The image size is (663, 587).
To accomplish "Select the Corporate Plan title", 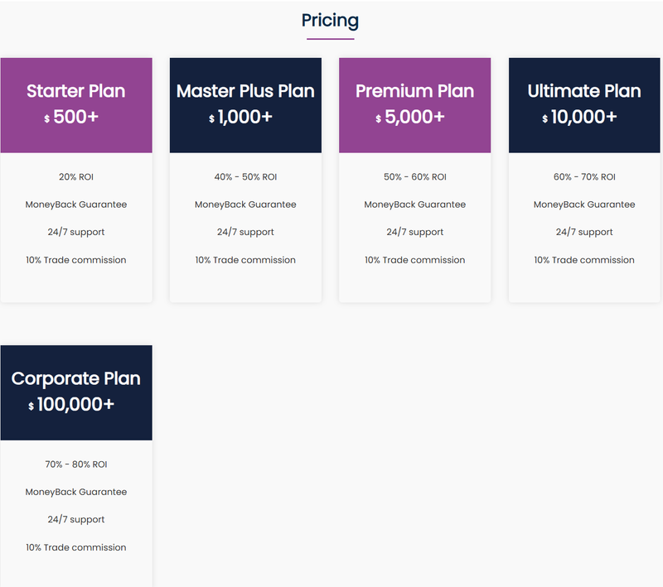I will tap(76, 379).
